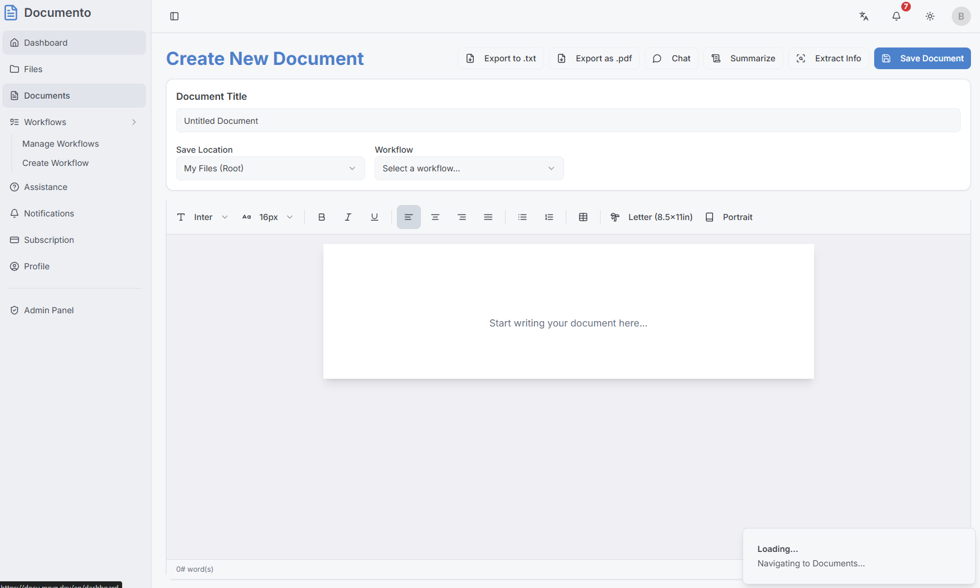Underline the selected text
This screenshot has height=588, width=980.
tap(375, 217)
